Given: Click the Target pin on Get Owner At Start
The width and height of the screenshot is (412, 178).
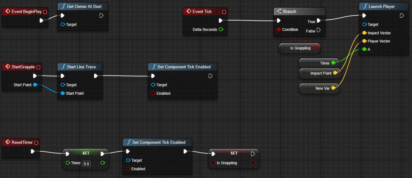Looking at the screenshot, I should (63, 25).
